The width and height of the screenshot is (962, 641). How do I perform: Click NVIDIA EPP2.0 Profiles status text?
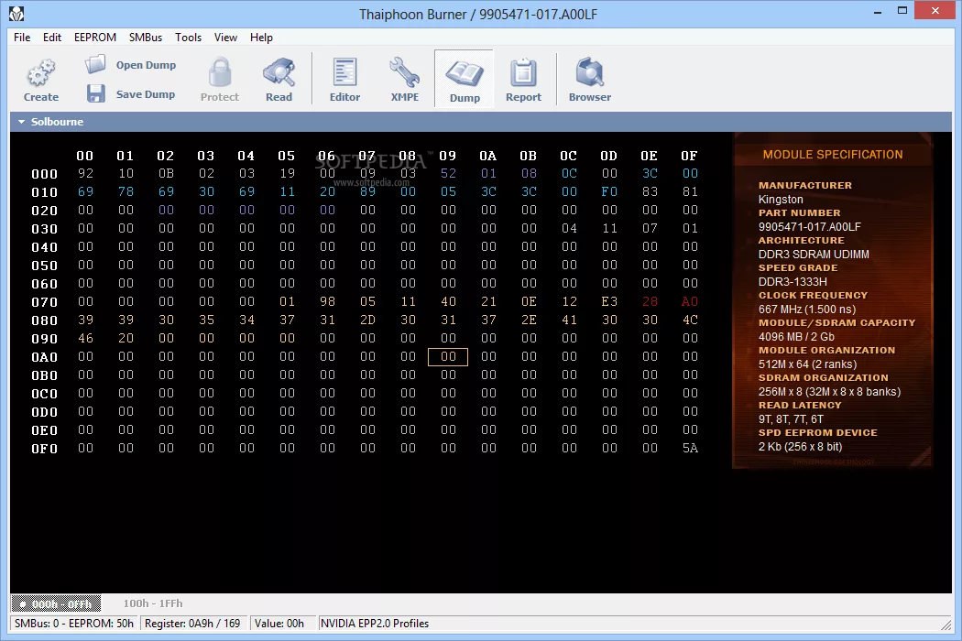[374, 624]
